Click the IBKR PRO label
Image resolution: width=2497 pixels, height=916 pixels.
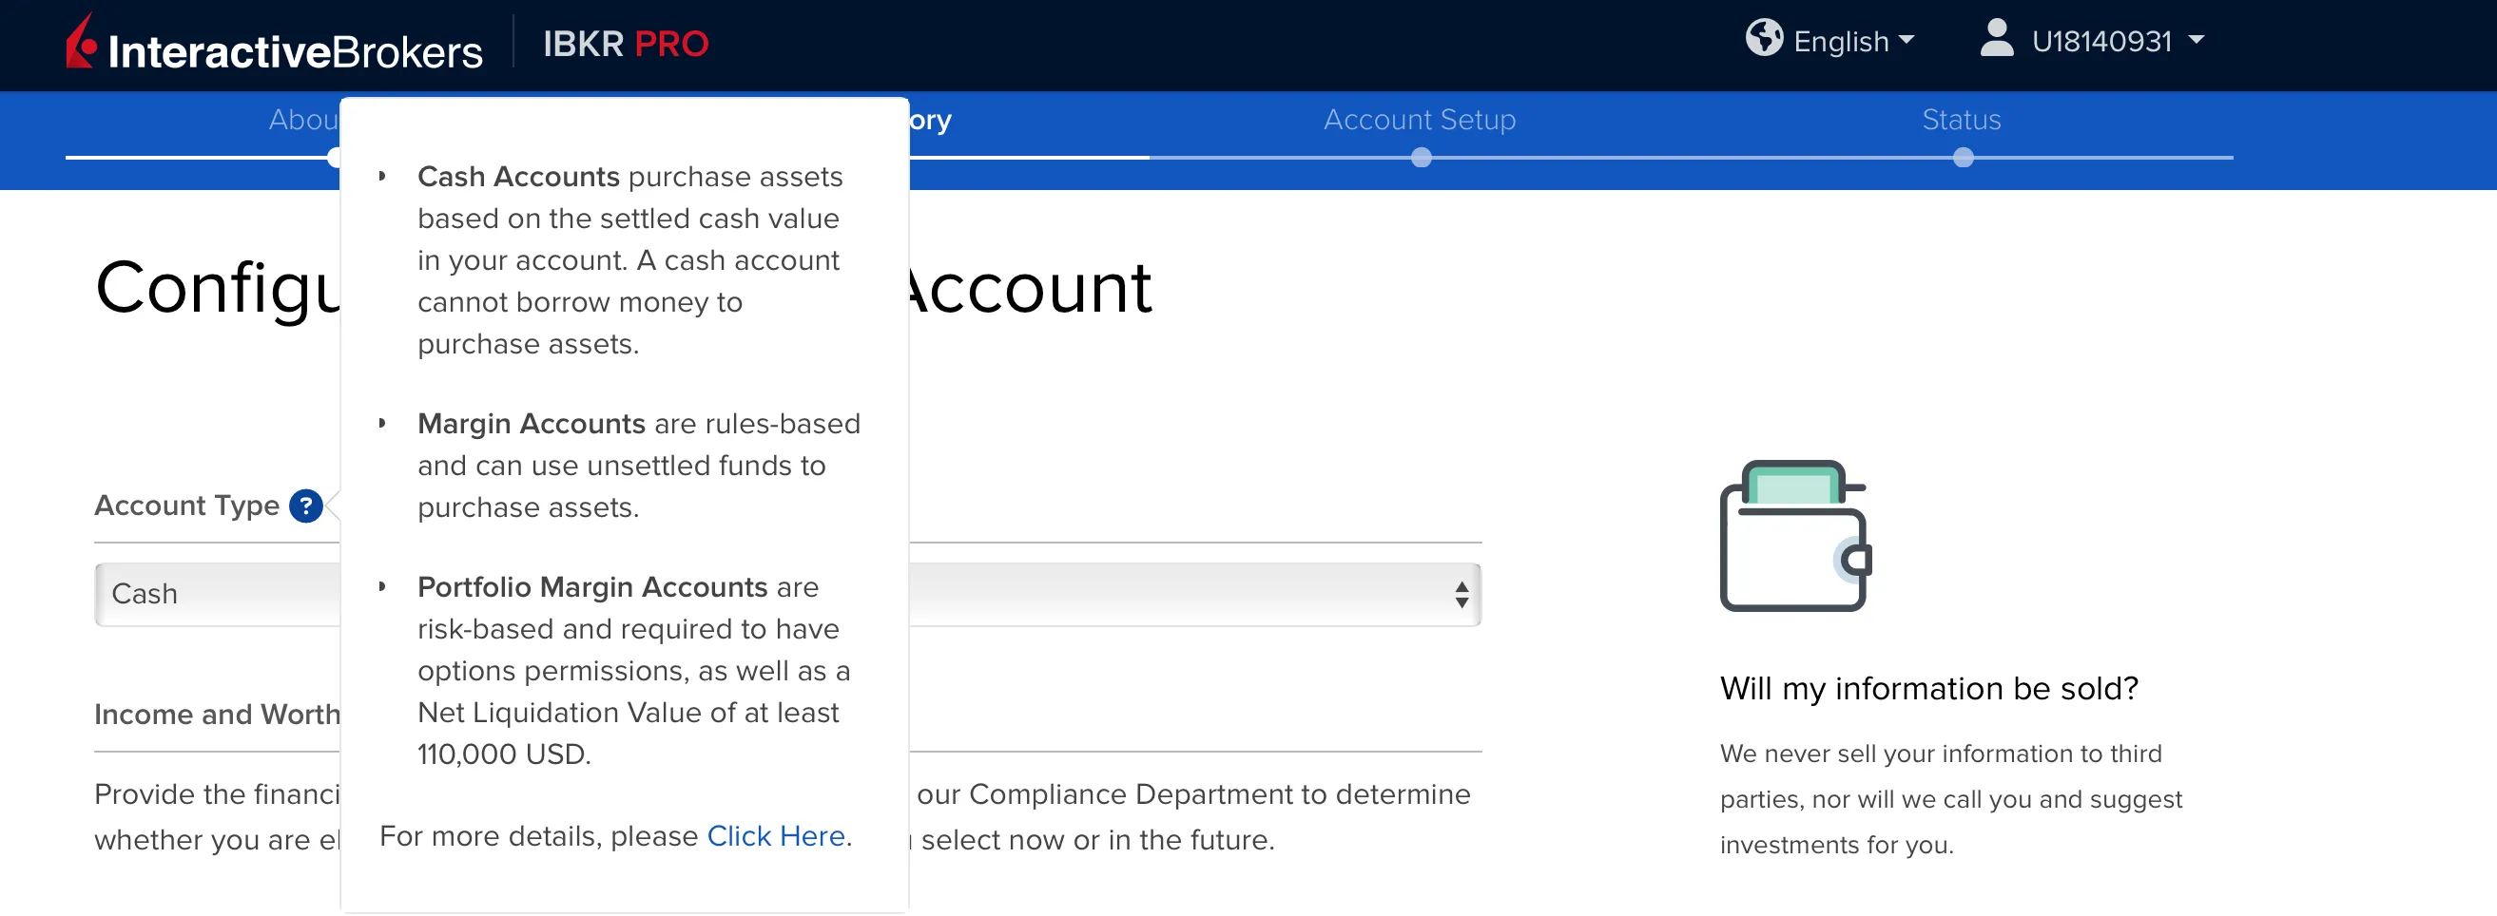point(626,44)
